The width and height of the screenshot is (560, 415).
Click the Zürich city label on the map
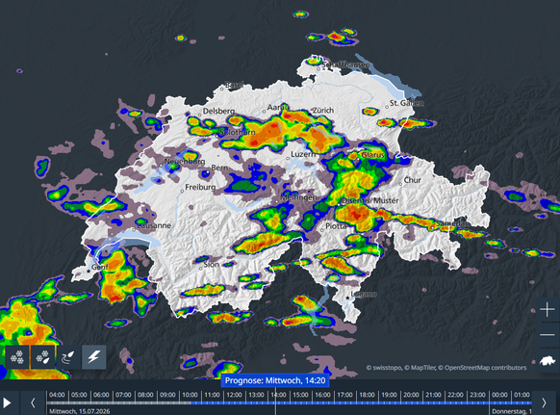323,111
